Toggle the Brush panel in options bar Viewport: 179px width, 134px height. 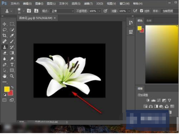point(29,11)
